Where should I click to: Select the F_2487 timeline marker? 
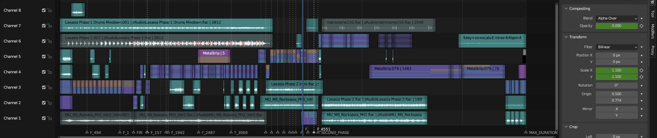(x=198, y=132)
